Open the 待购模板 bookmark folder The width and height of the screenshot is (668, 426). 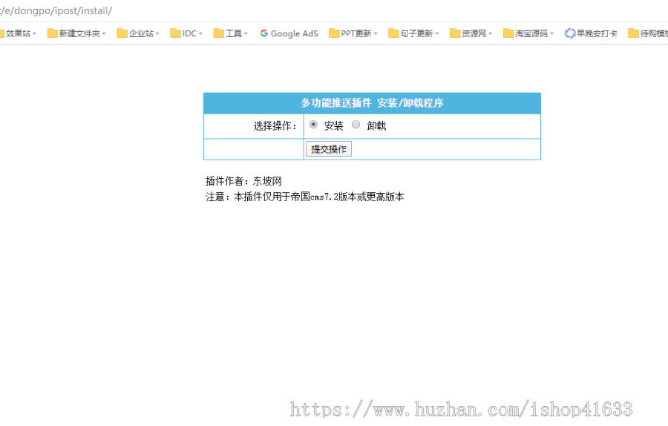click(x=648, y=33)
